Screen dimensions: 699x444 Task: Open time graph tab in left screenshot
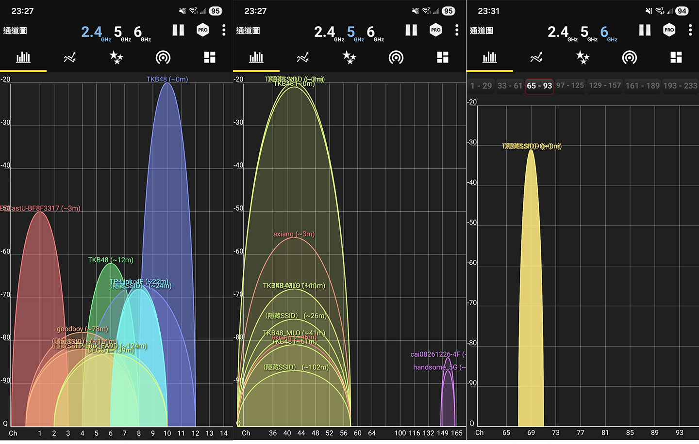click(x=69, y=58)
